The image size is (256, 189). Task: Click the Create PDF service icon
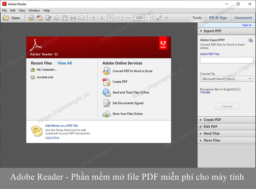click(106, 82)
